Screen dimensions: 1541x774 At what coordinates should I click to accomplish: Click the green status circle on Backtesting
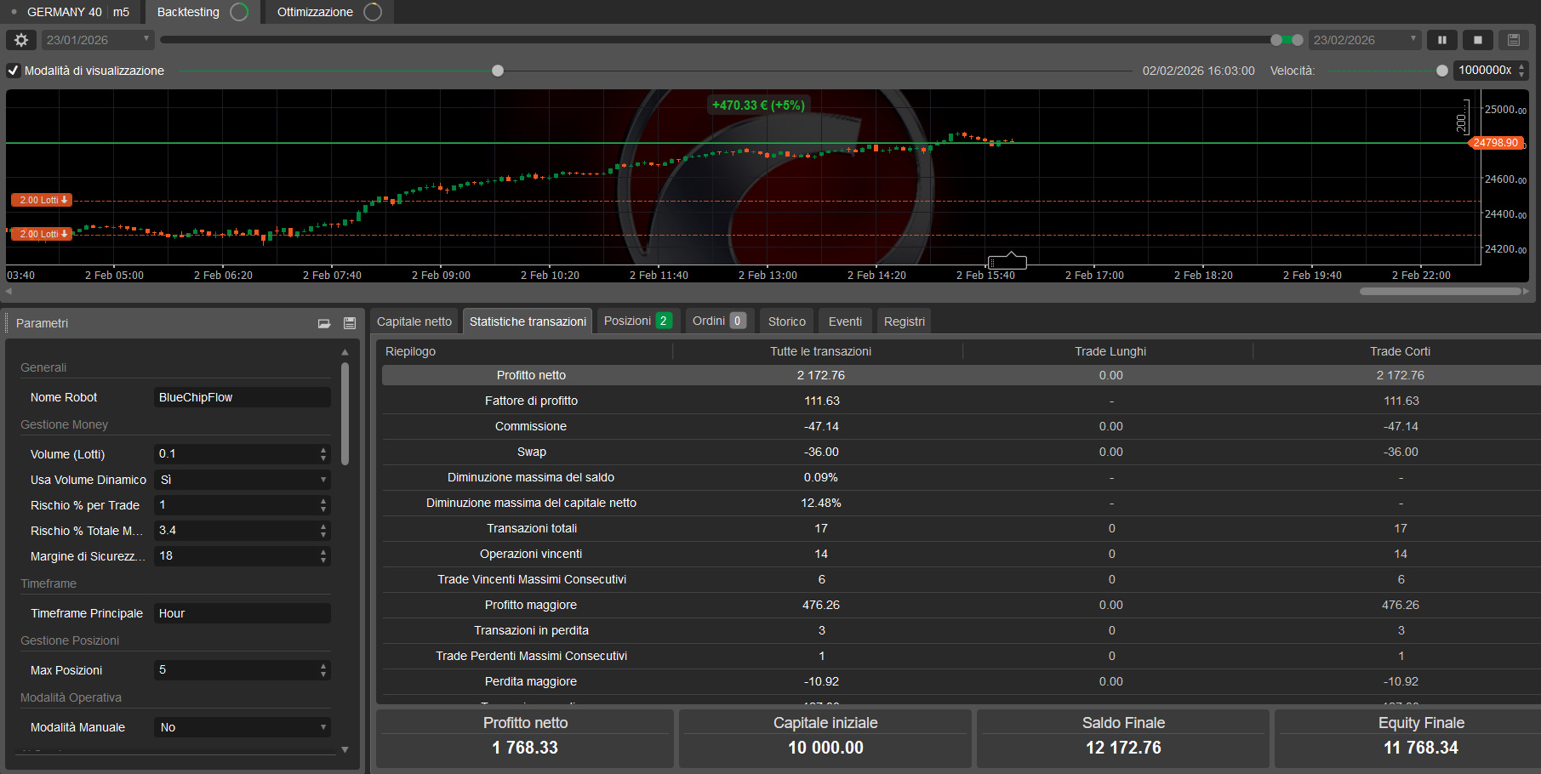click(237, 12)
